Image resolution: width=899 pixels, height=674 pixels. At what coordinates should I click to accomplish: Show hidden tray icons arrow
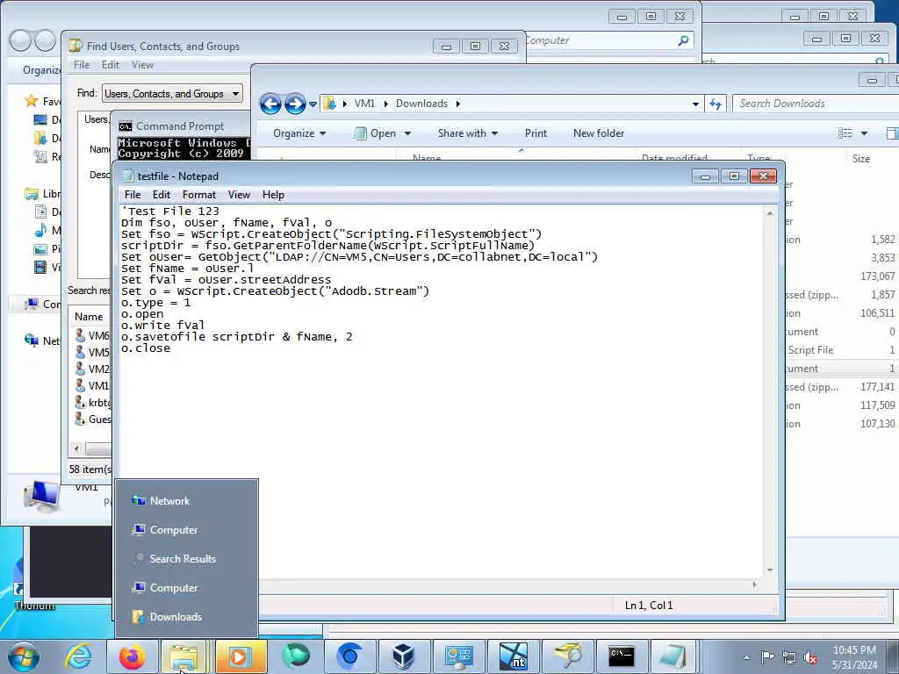(746, 657)
